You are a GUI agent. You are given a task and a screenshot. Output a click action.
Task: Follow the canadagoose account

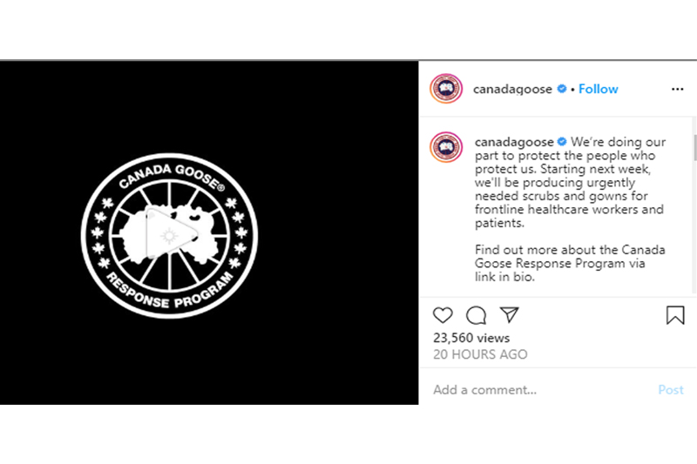(x=598, y=89)
